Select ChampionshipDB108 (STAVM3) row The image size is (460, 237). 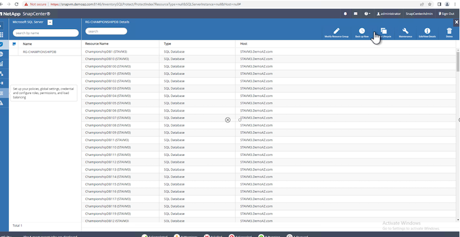pos(268,125)
